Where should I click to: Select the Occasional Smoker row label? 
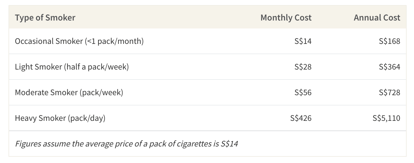tap(79, 41)
